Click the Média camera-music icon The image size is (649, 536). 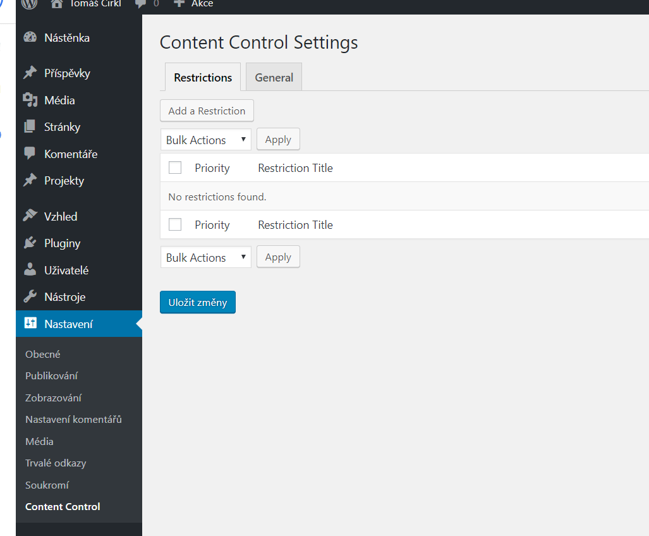30,100
